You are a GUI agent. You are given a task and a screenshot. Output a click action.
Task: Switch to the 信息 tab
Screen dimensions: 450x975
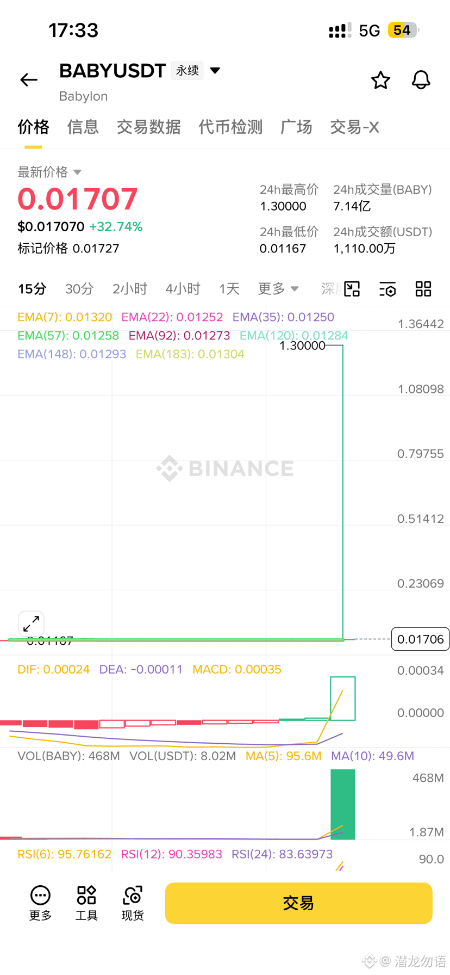tap(83, 127)
